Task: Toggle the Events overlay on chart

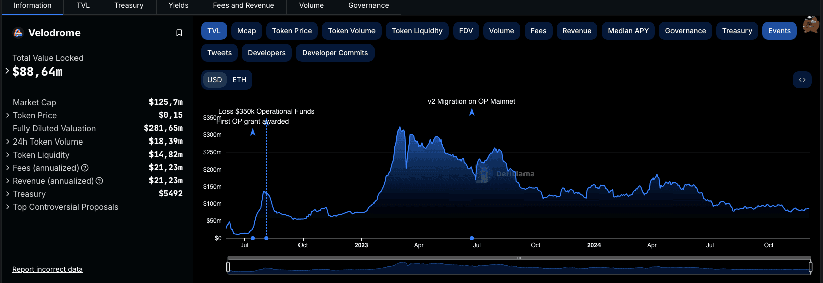Action: (x=779, y=31)
